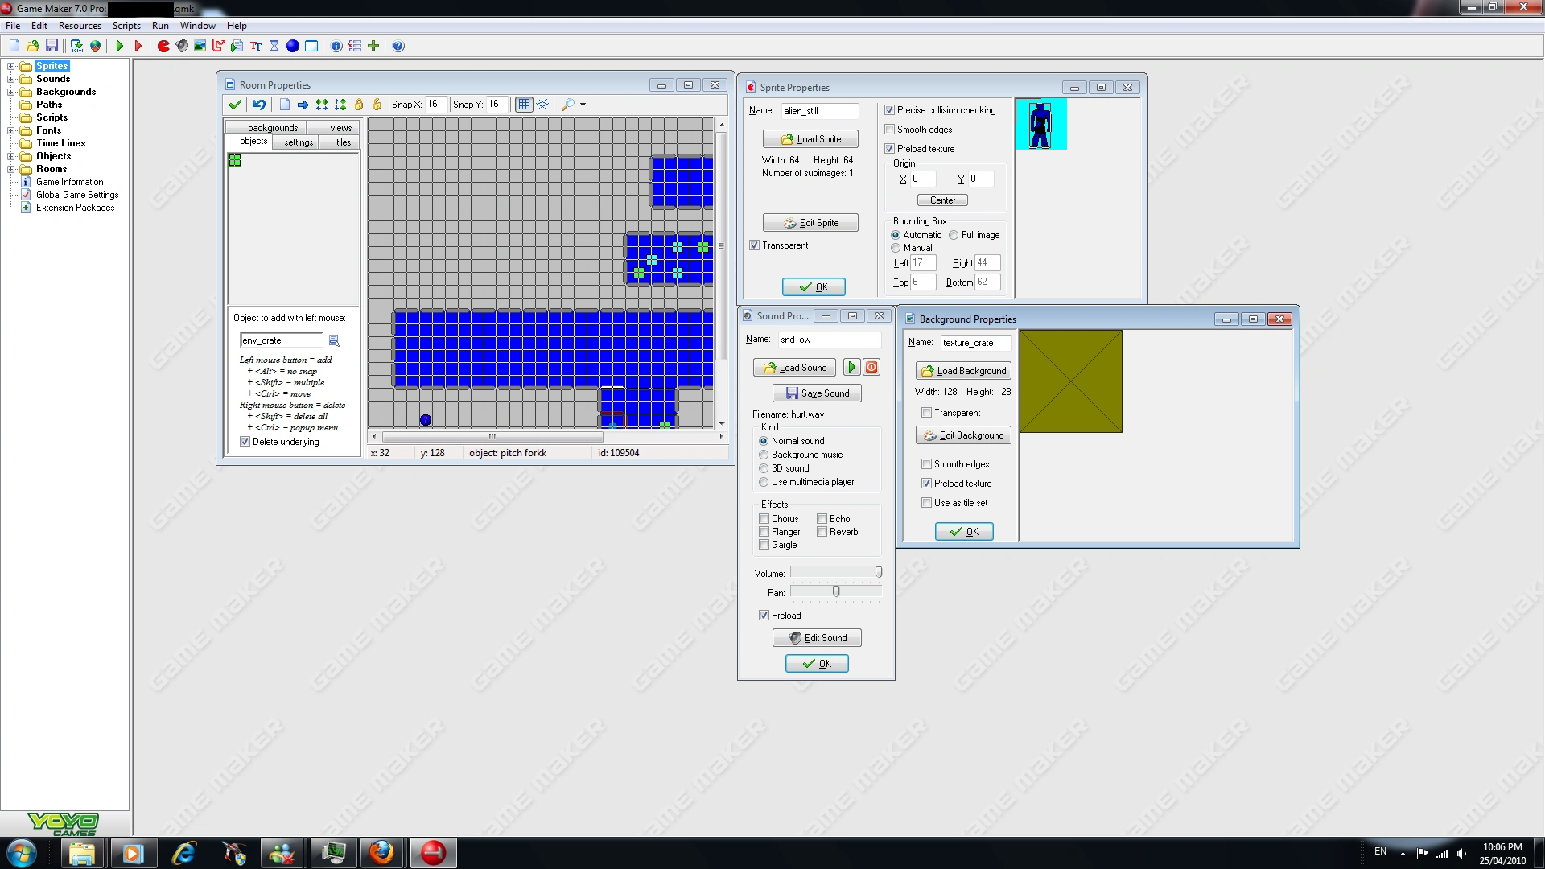
Task: Open the zoom dropdown arrow in room toolbar
Action: pos(583,105)
